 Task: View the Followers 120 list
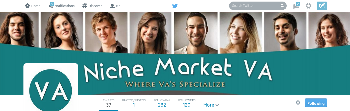[x=187, y=103]
